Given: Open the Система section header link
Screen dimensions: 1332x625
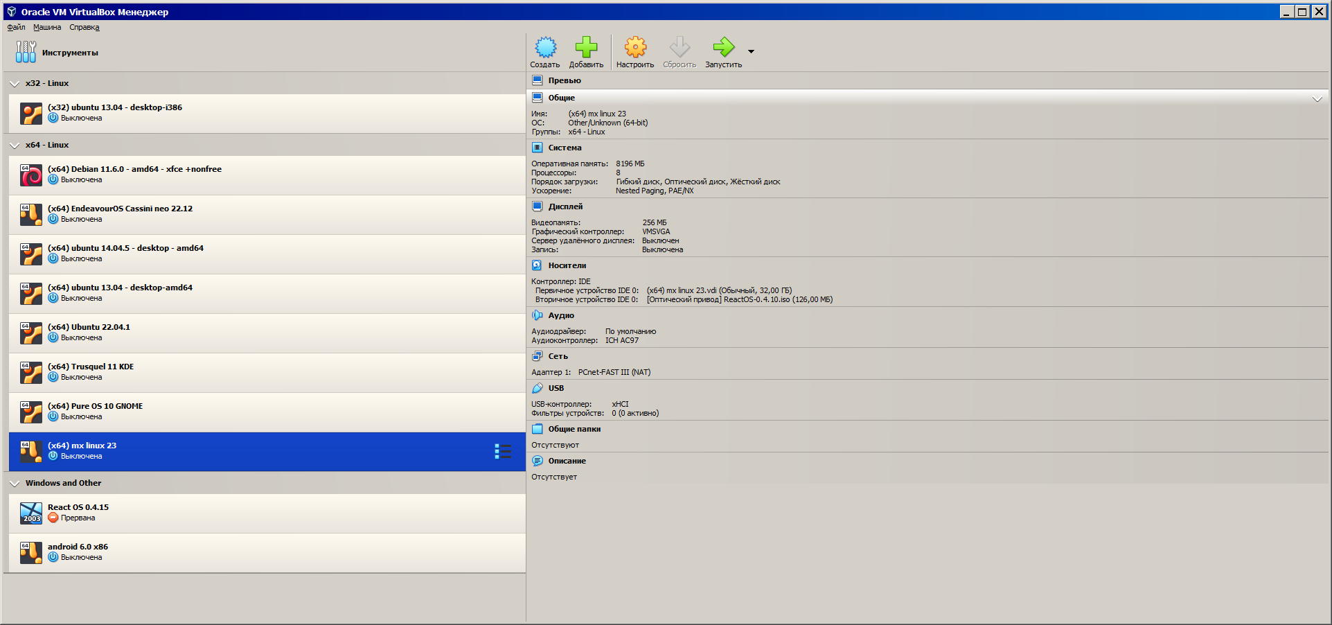Looking at the screenshot, I should [565, 148].
